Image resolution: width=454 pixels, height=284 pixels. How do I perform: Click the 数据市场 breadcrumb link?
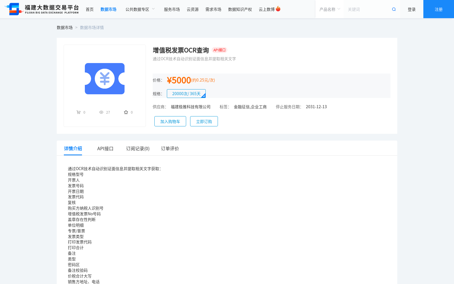[x=65, y=28]
